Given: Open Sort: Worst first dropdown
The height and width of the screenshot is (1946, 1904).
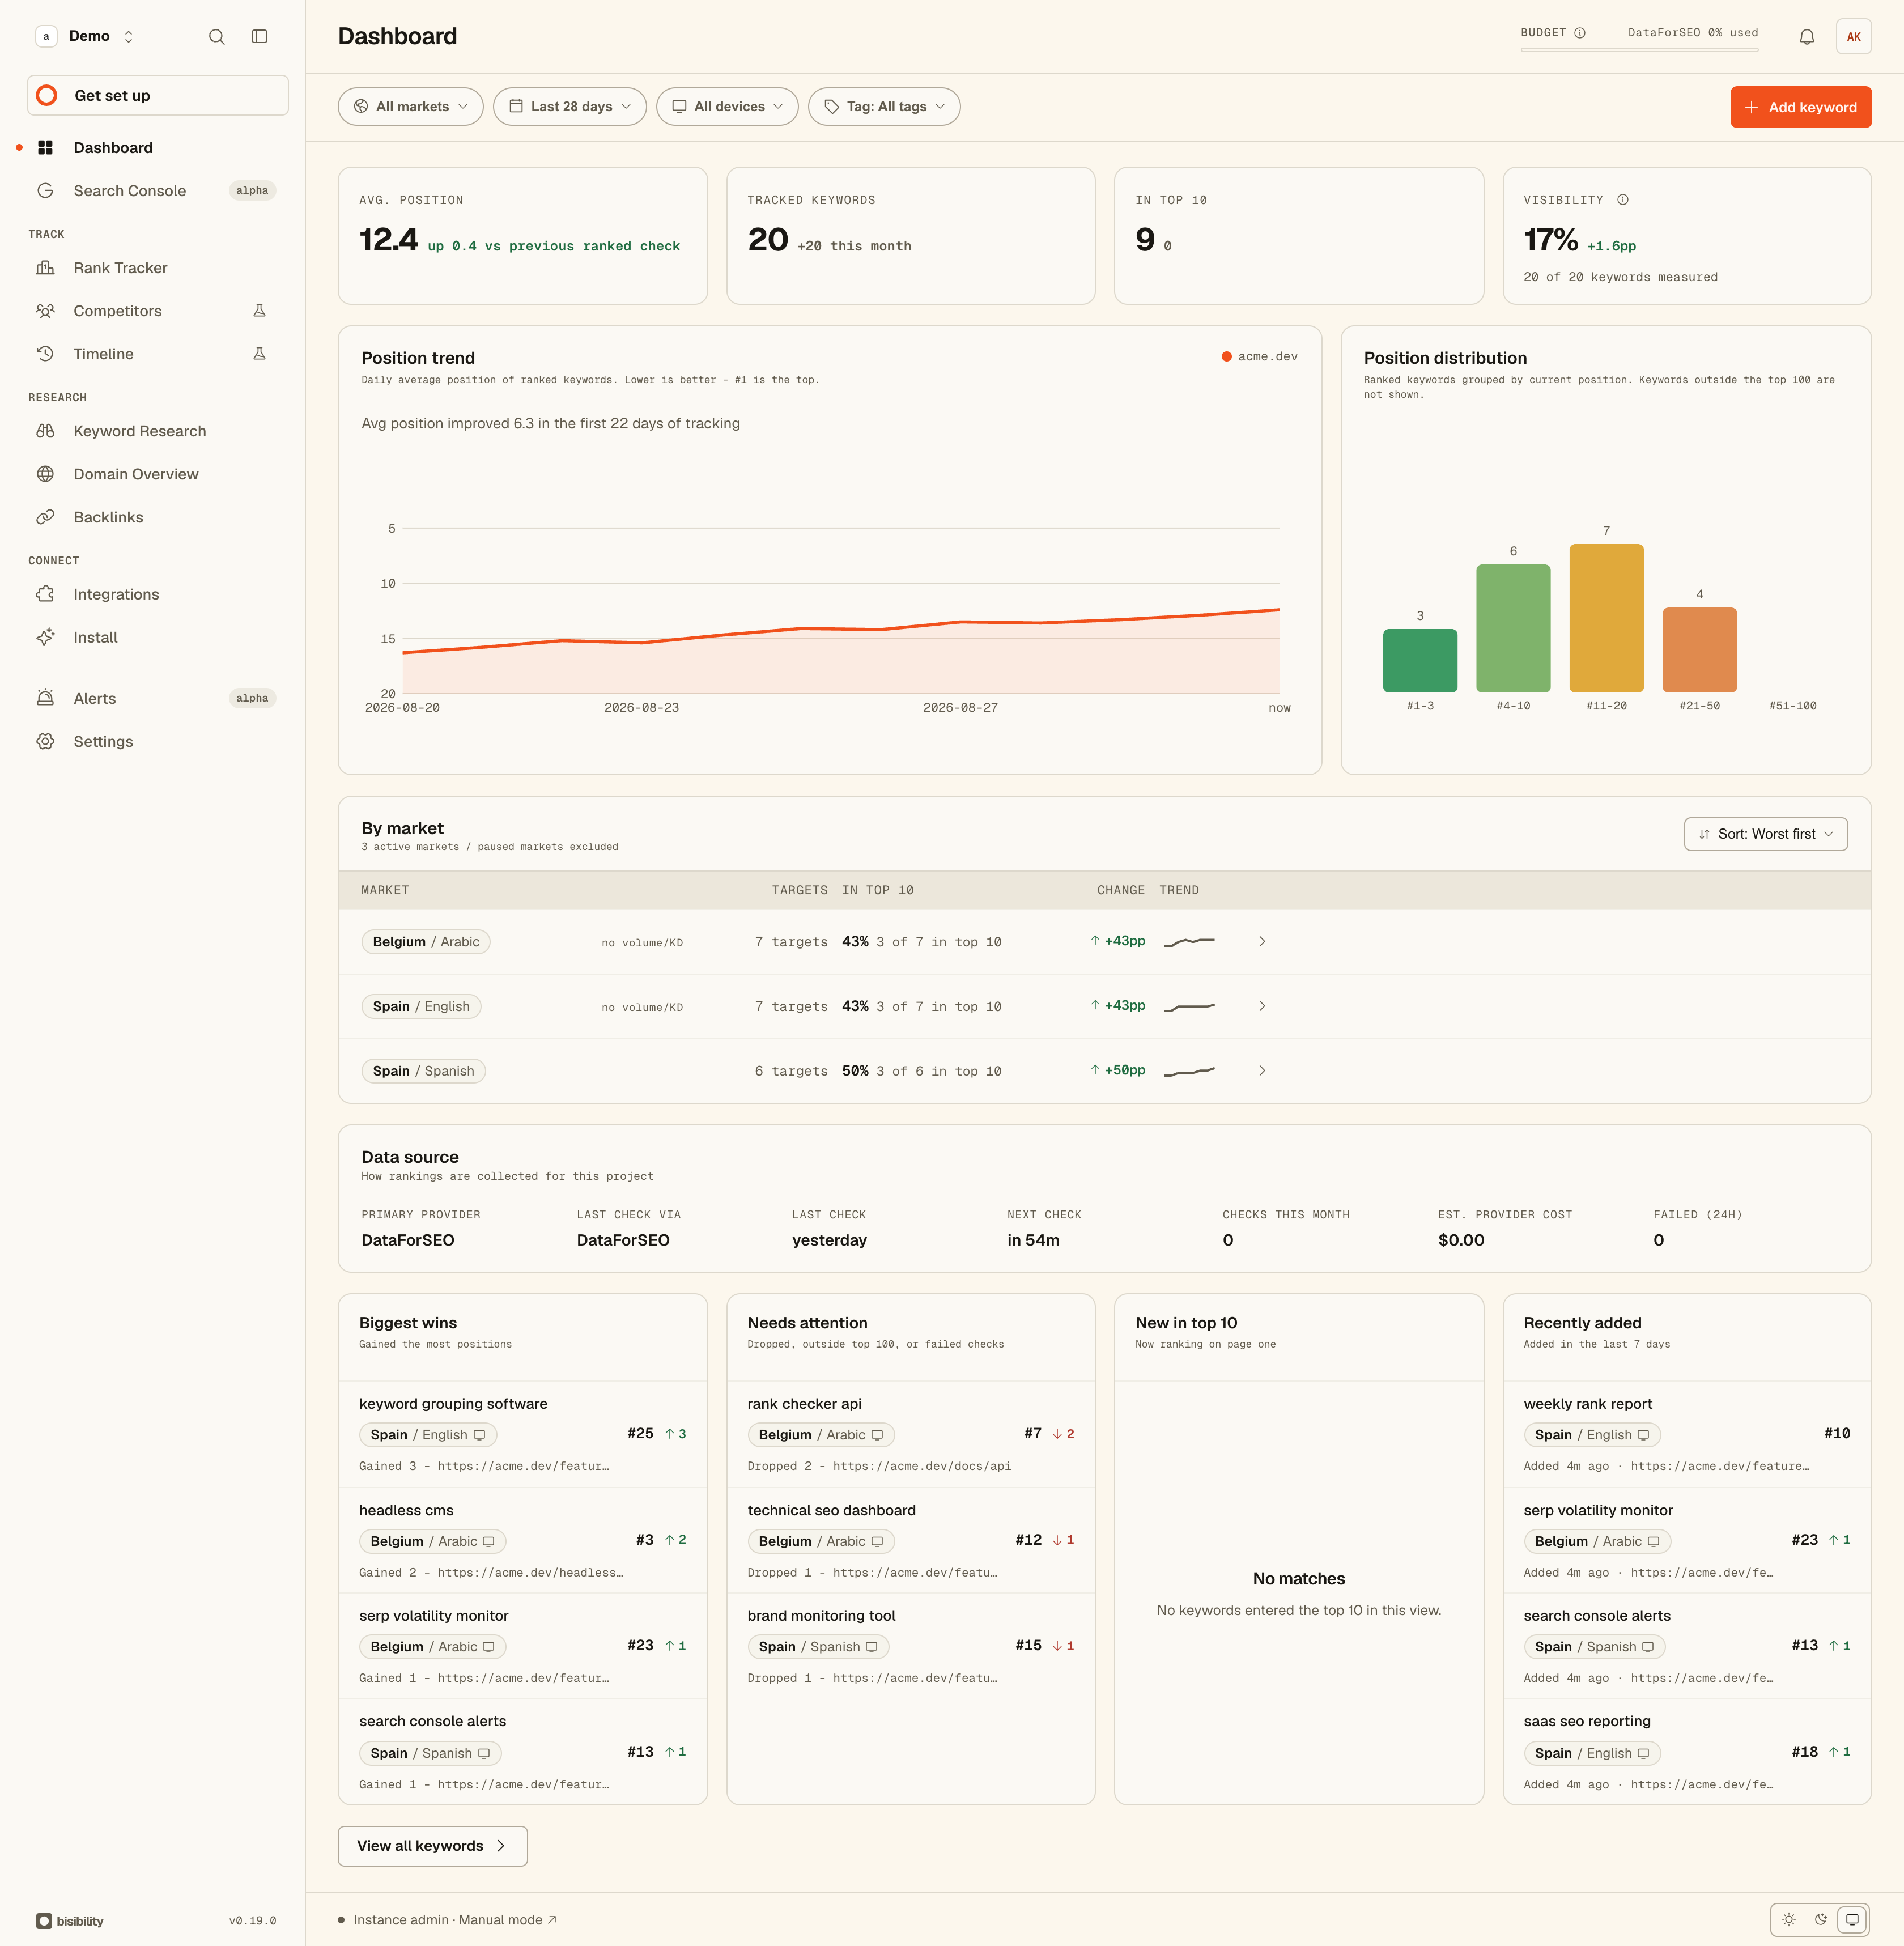Looking at the screenshot, I should click(1766, 834).
